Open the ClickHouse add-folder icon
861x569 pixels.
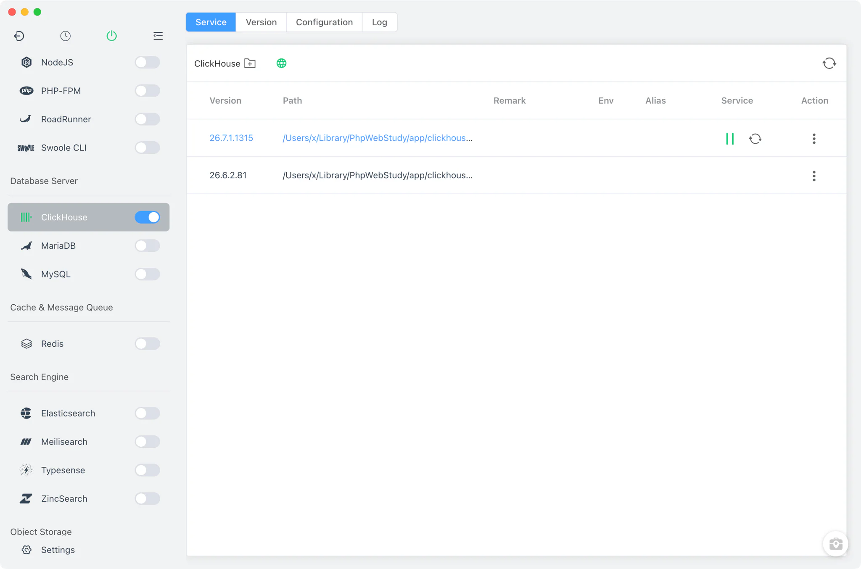tap(250, 63)
